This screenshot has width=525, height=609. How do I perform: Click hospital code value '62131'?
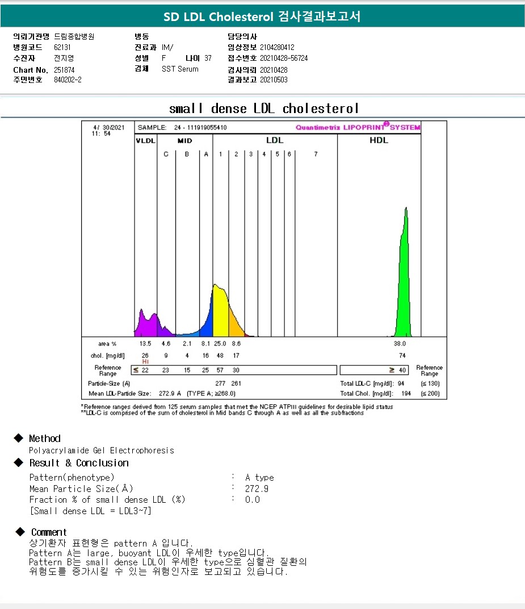[62, 47]
